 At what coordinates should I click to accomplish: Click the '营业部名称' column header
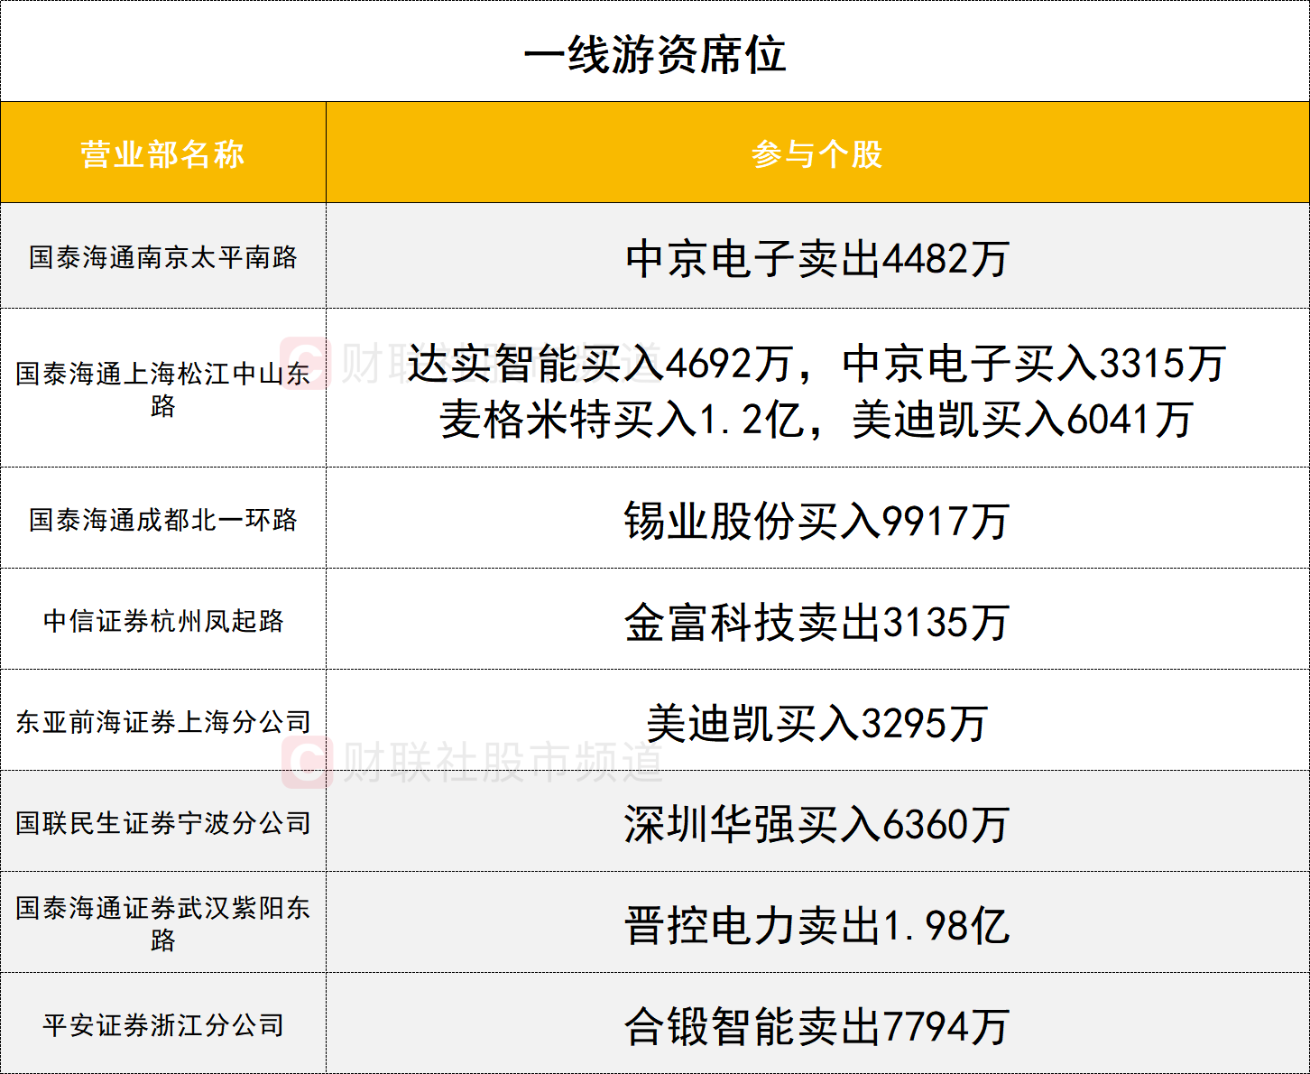pos(163,153)
